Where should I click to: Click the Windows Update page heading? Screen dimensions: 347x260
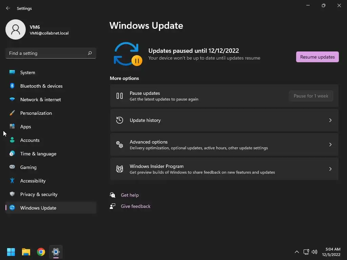146,25
